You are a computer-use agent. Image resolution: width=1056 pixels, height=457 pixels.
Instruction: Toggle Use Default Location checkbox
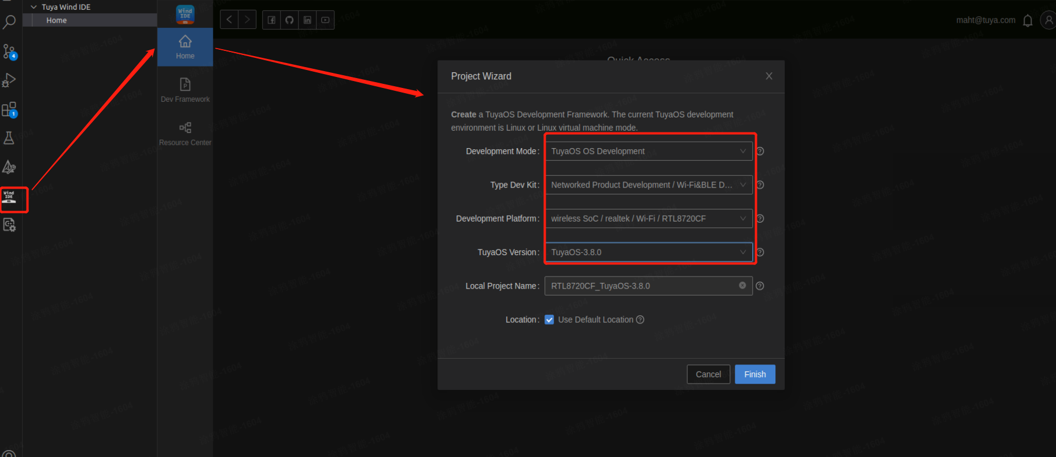click(549, 319)
